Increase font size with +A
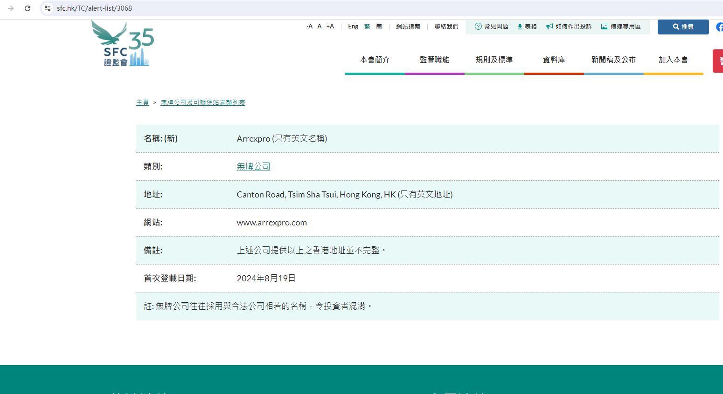723x394 pixels. pyautogui.click(x=330, y=27)
